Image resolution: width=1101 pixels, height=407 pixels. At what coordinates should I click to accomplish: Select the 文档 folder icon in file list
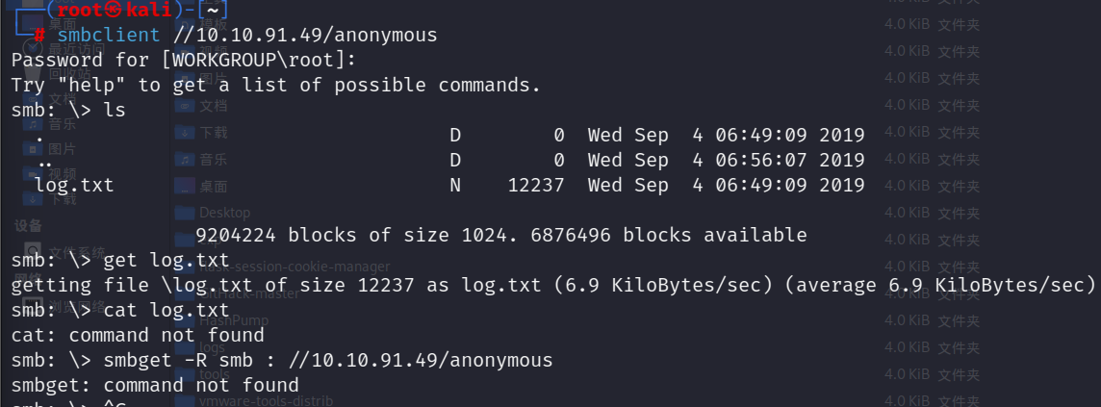tap(185, 106)
